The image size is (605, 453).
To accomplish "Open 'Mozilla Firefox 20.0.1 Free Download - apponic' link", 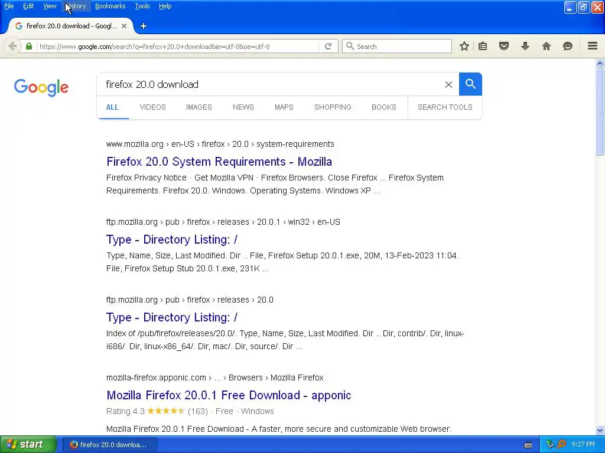I will 229,395.
